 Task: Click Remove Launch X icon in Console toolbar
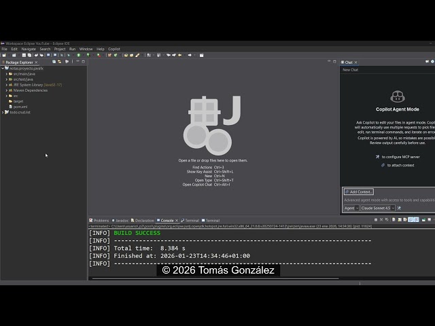coord(381,219)
